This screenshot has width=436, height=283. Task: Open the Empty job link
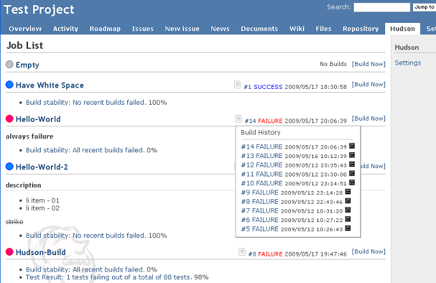(27, 65)
